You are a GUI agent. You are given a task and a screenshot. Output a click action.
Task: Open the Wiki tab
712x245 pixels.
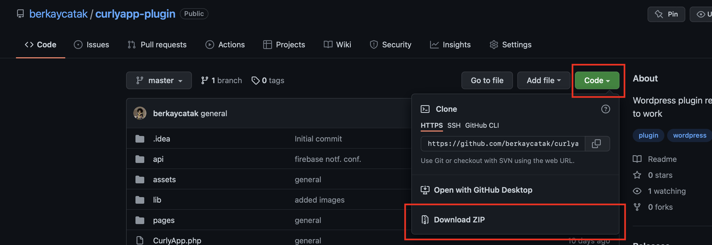[337, 45]
